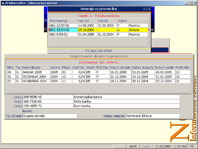The height and width of the screenshot is (149, 198).
Task: Click the Tip Obrade field Grupna obrada
Action: [x=49, y=116]
